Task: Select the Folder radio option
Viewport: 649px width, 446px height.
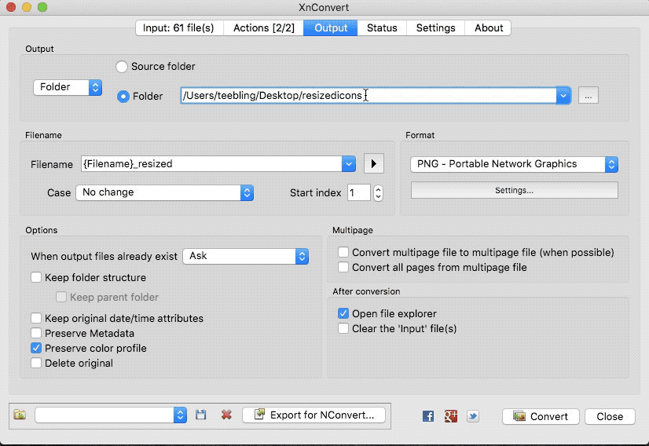Action: (123, 97)
